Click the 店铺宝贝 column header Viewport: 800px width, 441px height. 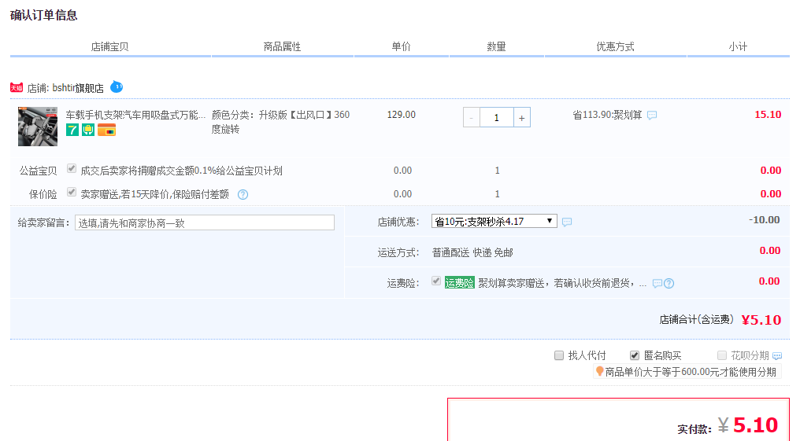tap(109, 47)
